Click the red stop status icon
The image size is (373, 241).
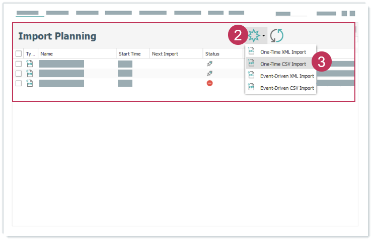tap(210, 83)
